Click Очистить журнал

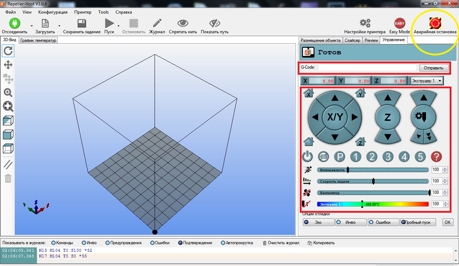281,243
